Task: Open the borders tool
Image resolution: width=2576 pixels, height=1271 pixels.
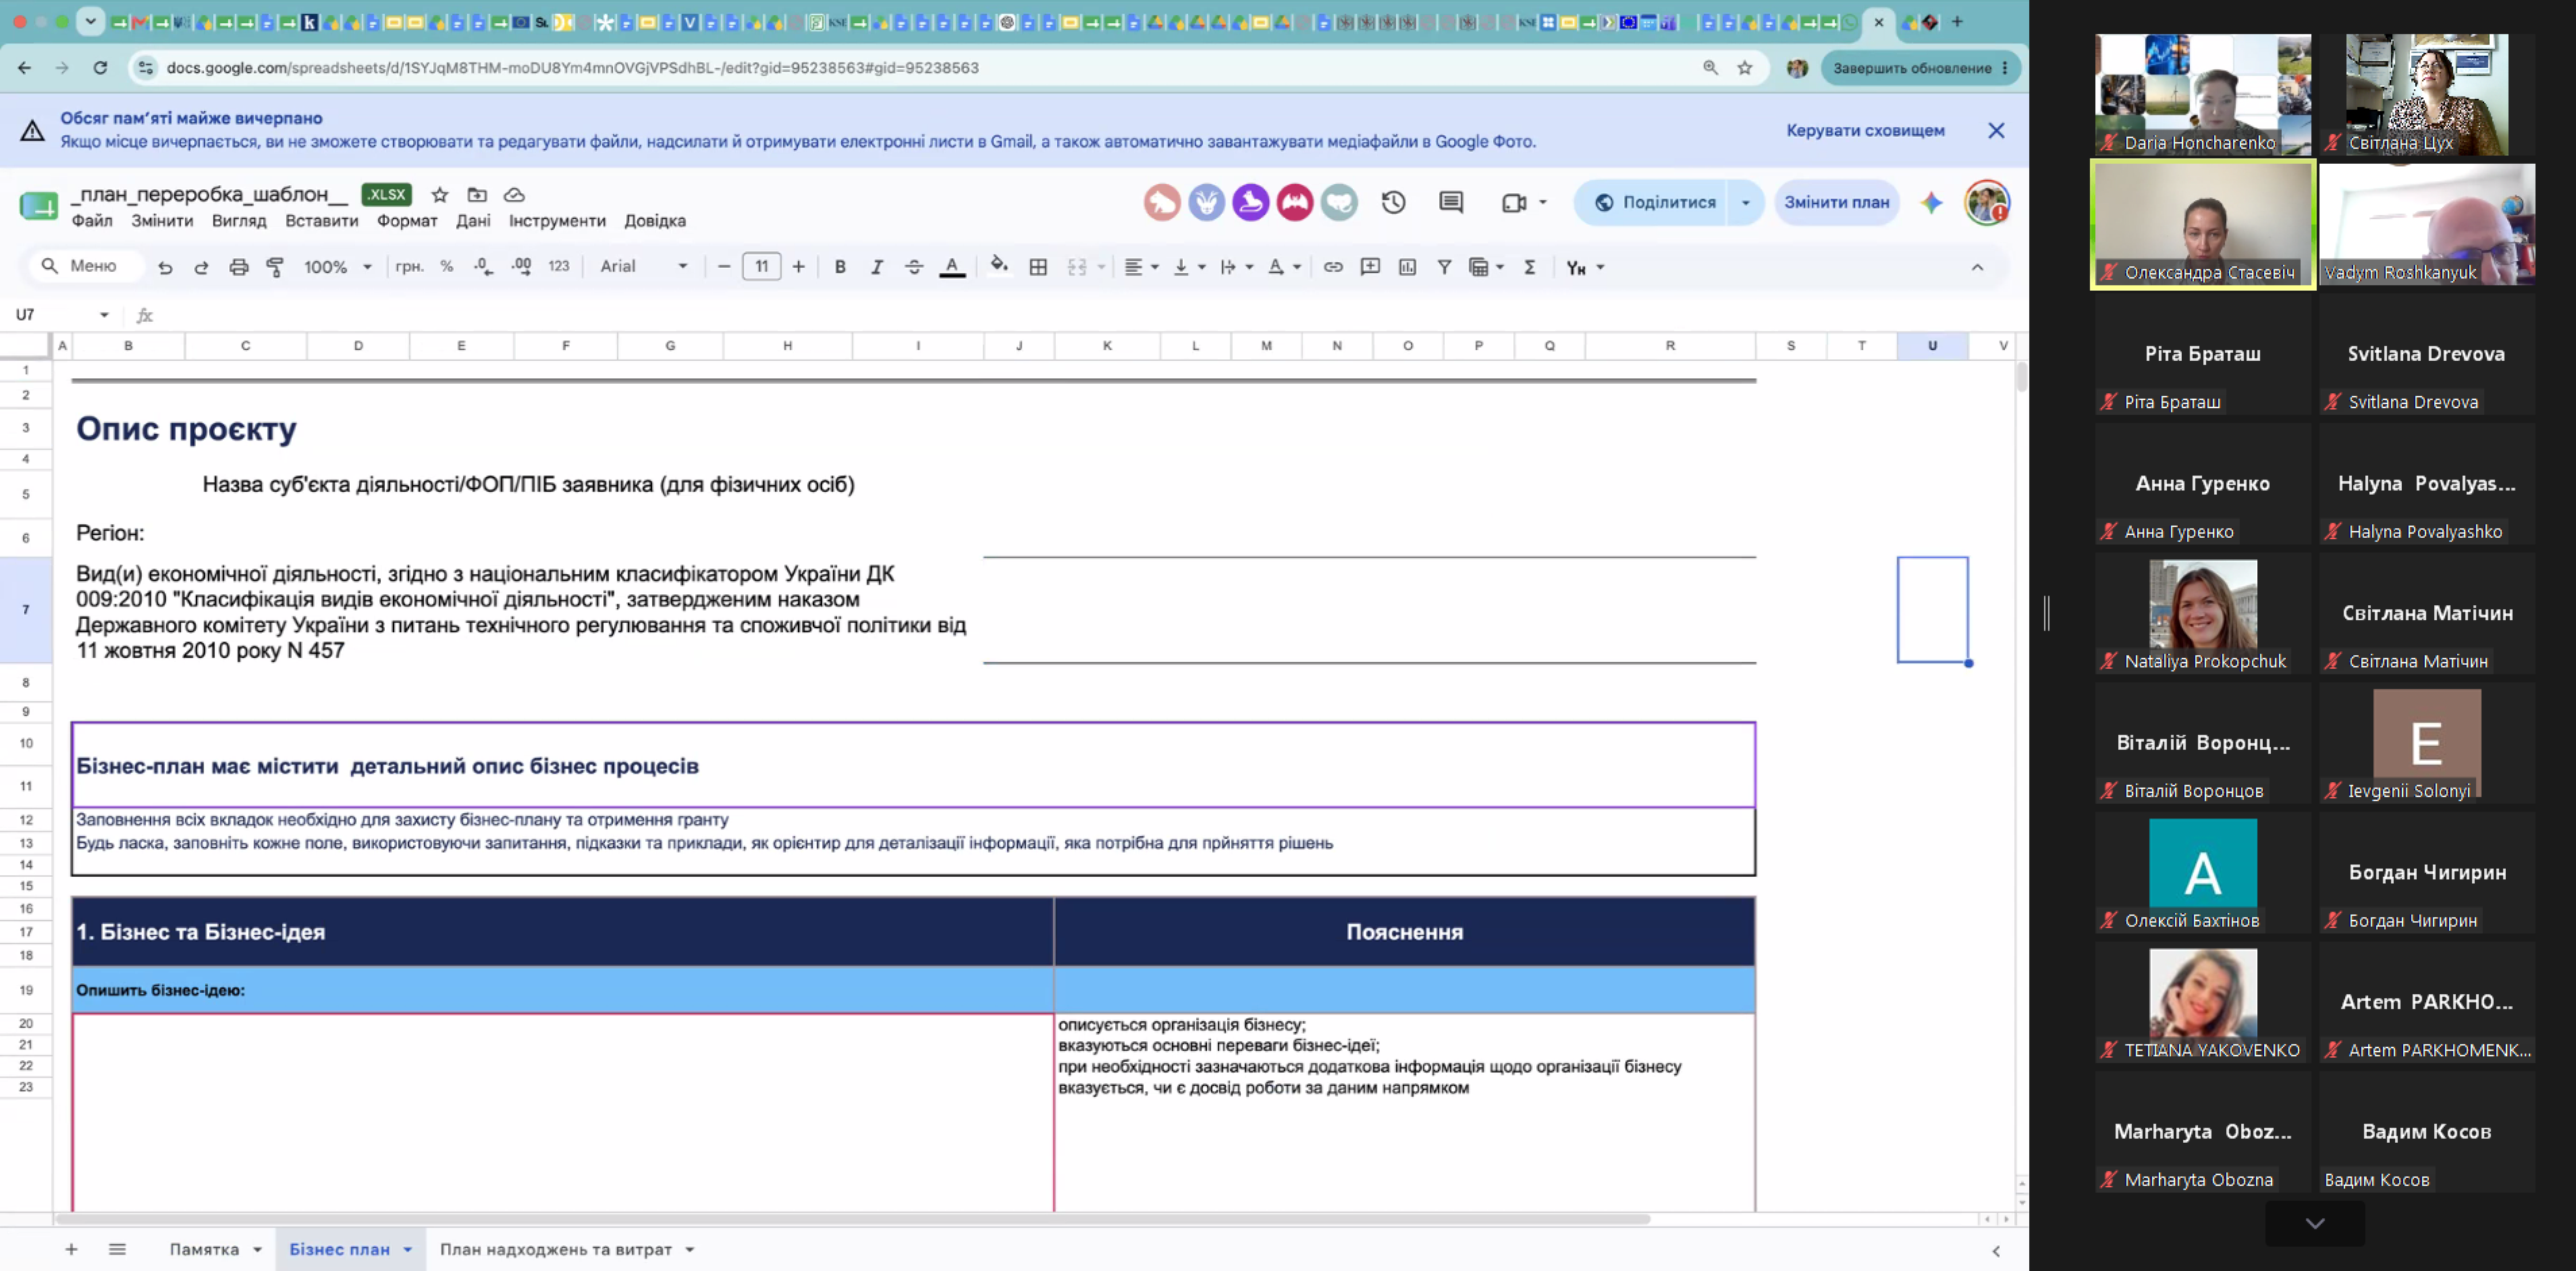Action: point(1038,267)
